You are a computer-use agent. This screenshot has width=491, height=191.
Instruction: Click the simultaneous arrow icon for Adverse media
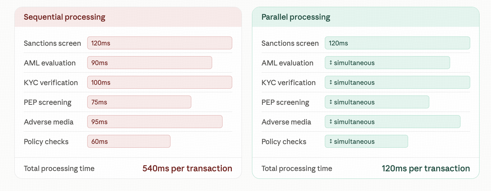(331, 122)
